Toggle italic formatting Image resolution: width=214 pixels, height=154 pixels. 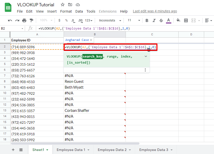pos(154,20)
